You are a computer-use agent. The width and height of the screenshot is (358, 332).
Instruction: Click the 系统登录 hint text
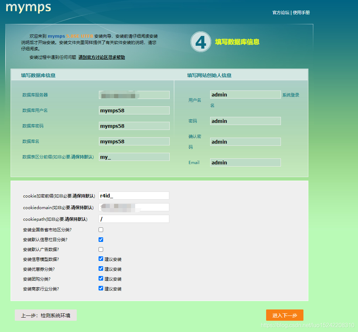click(x=291, y=95)
